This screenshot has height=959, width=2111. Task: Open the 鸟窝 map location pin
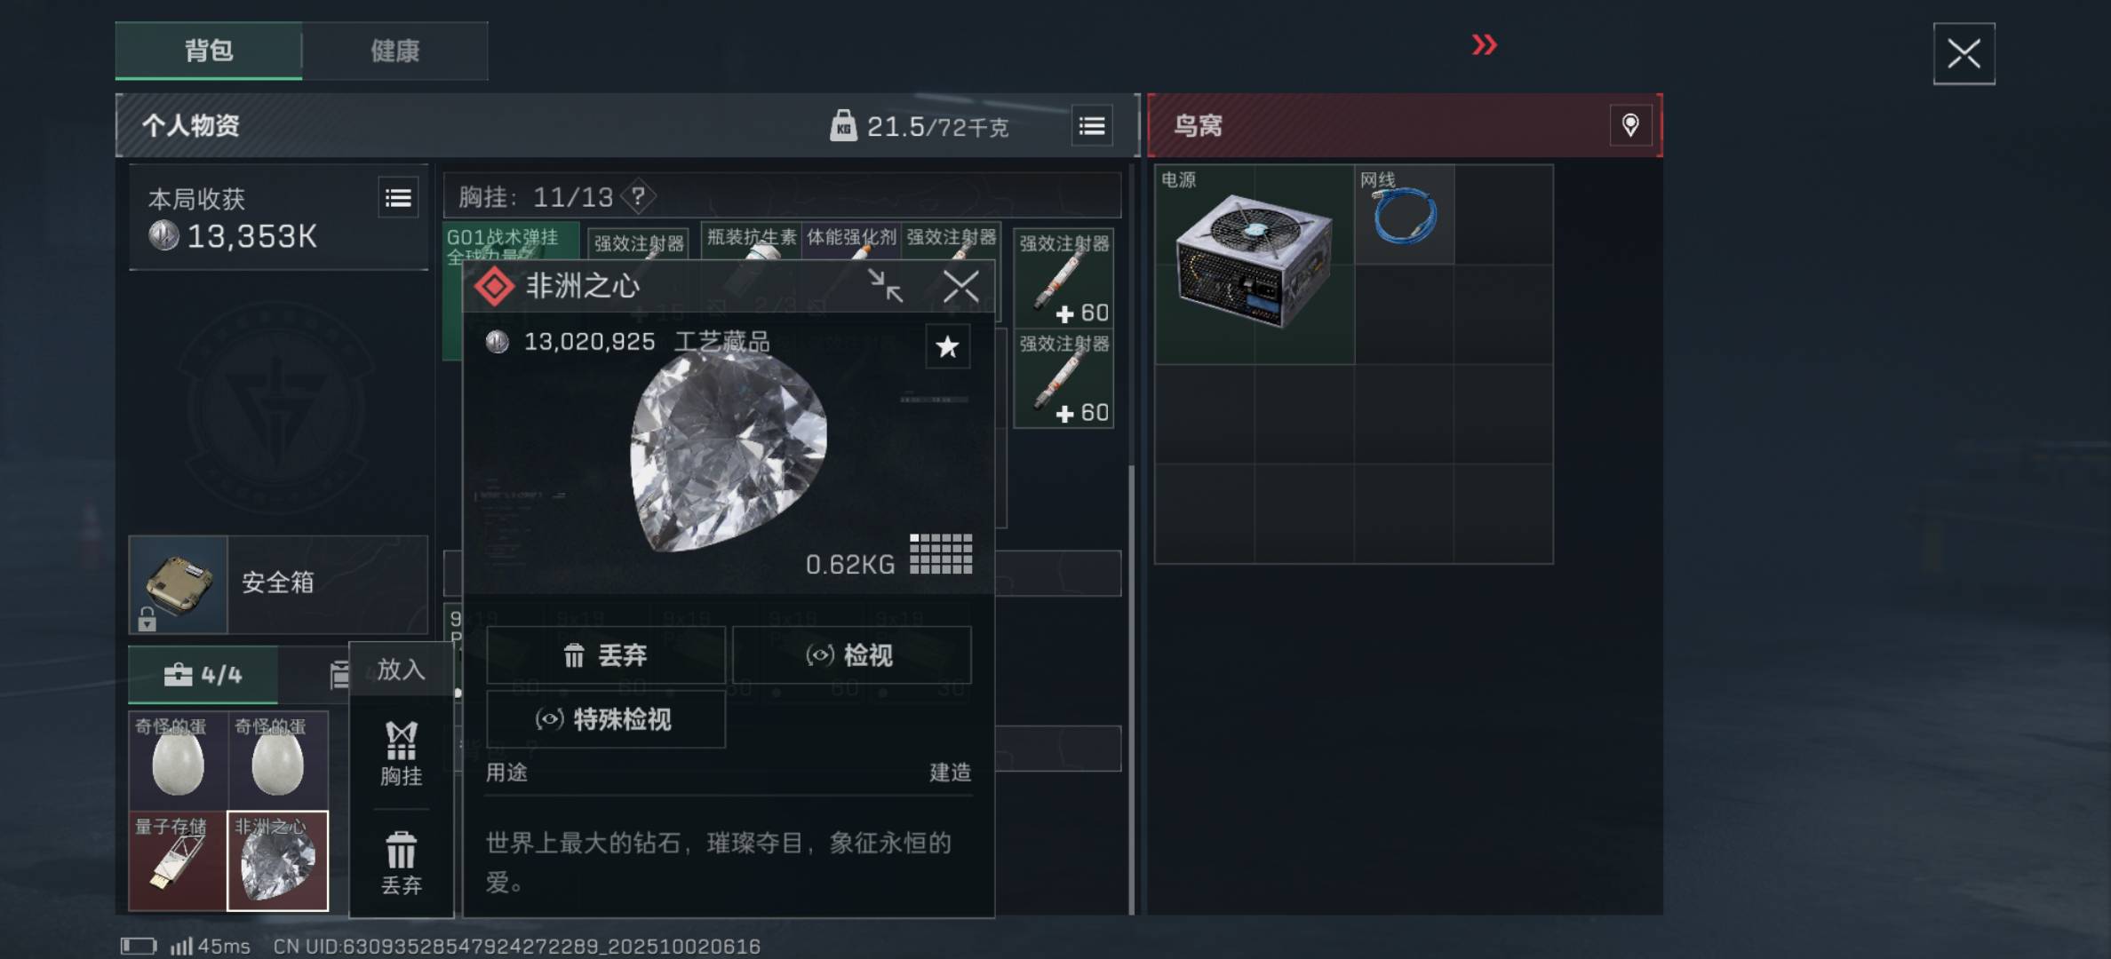(1630, 125)
